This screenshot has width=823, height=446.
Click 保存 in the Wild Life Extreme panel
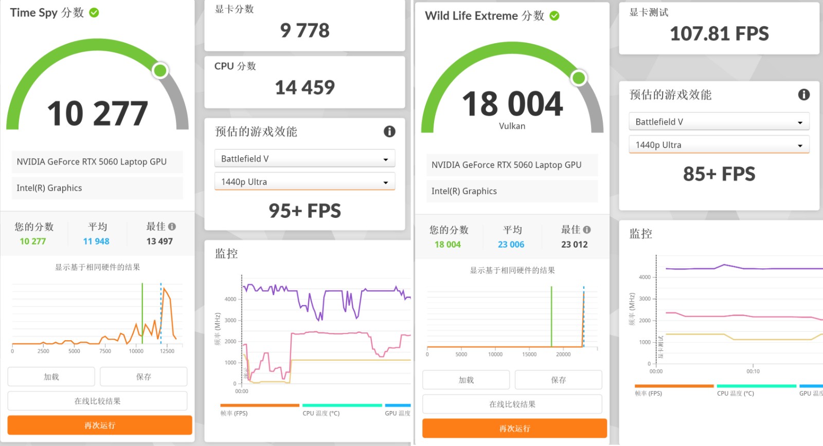(559, 380)
